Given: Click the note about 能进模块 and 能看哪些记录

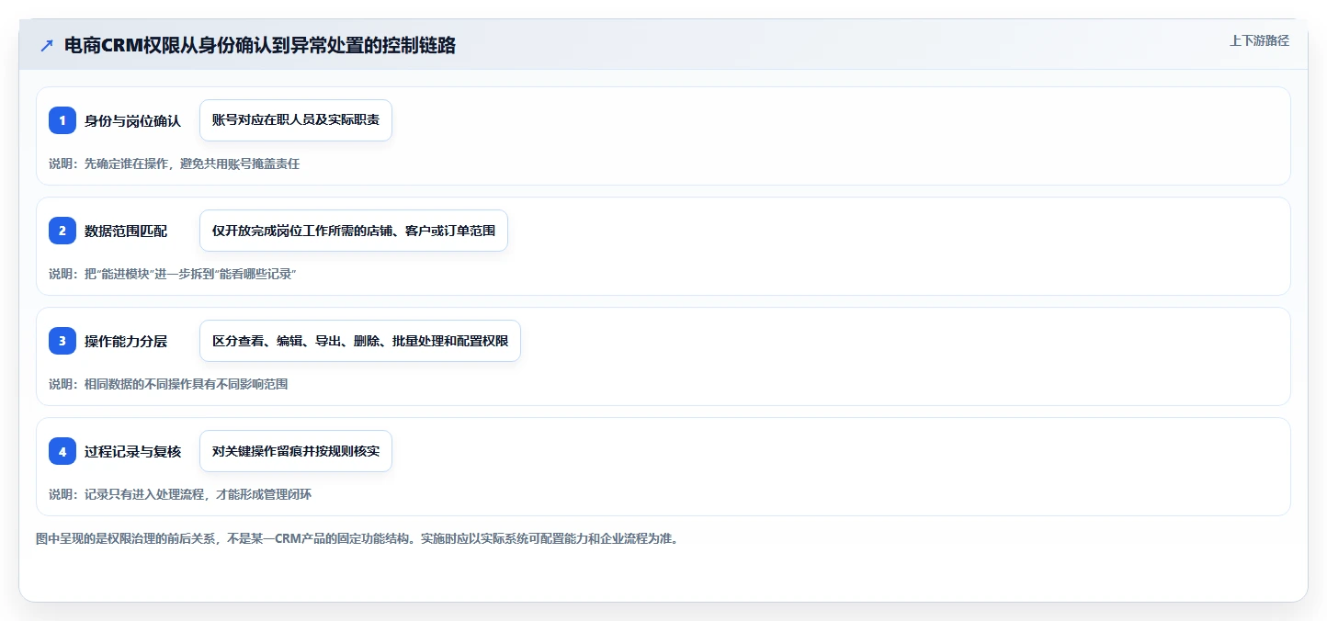Looking at the screenshot, I should click(173, 274).
